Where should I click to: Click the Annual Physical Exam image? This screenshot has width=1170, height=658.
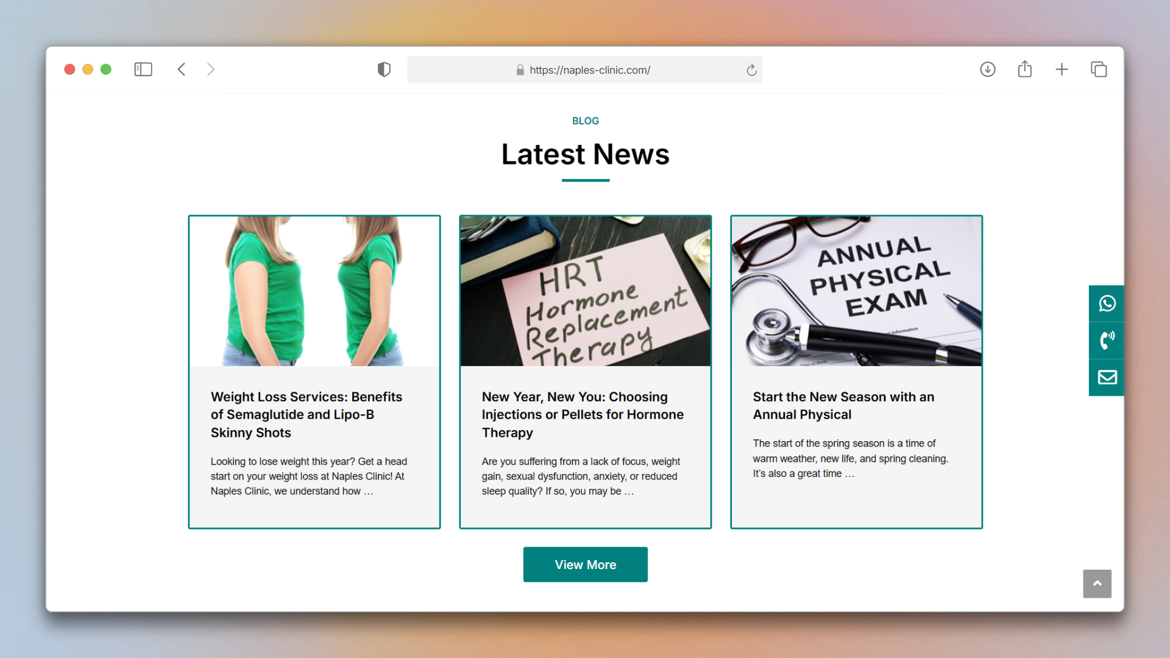856,291
